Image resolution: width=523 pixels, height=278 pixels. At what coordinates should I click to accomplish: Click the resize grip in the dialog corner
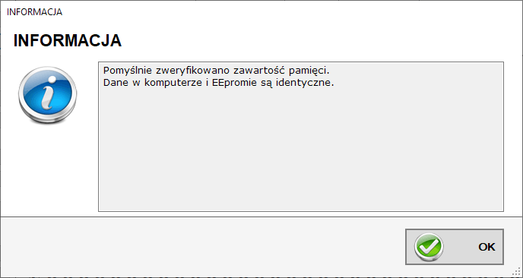coord(518,273)
